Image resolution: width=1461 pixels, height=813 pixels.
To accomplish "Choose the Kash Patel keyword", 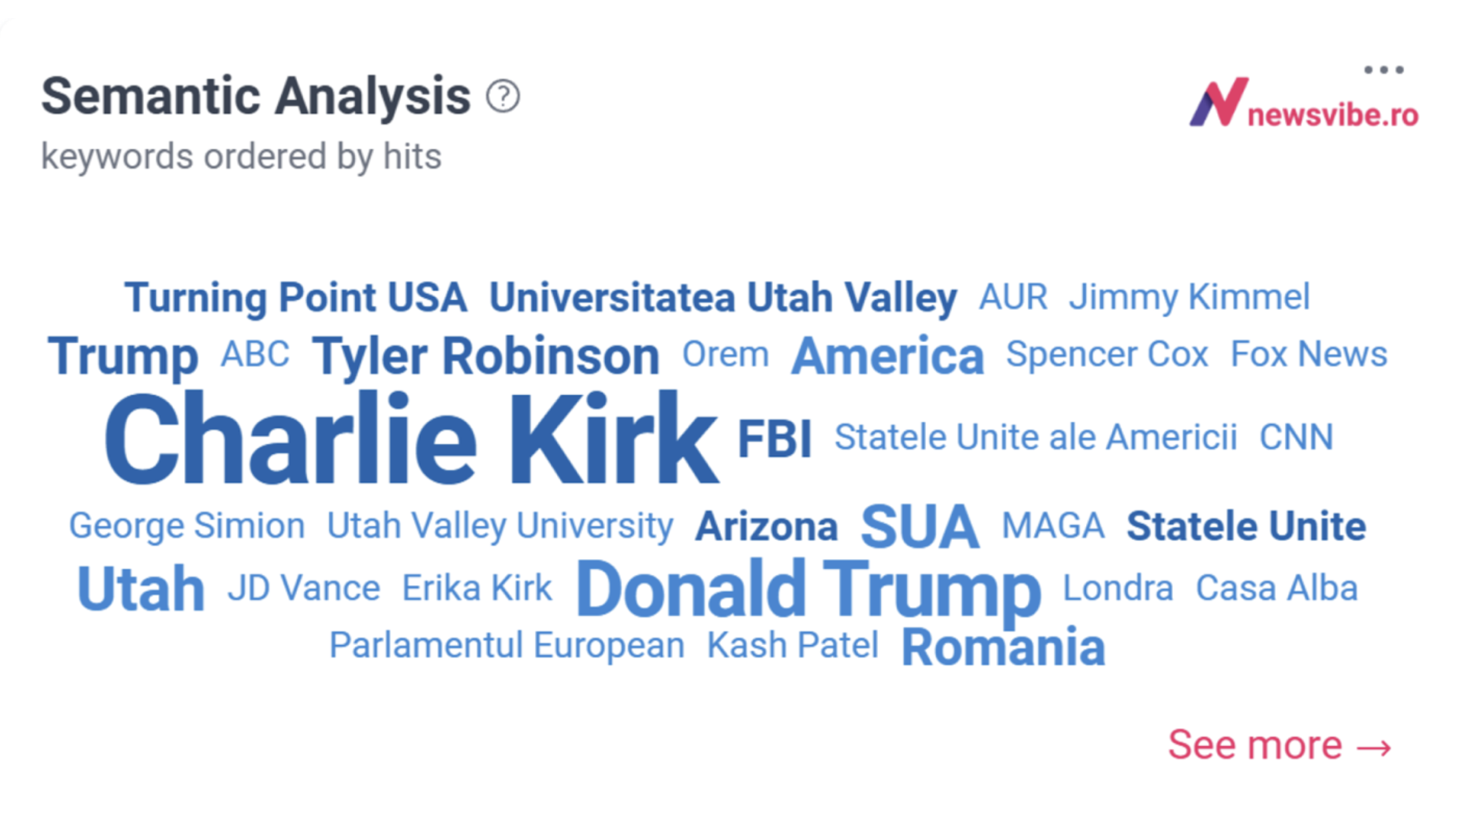I will [x=793, y=645].
